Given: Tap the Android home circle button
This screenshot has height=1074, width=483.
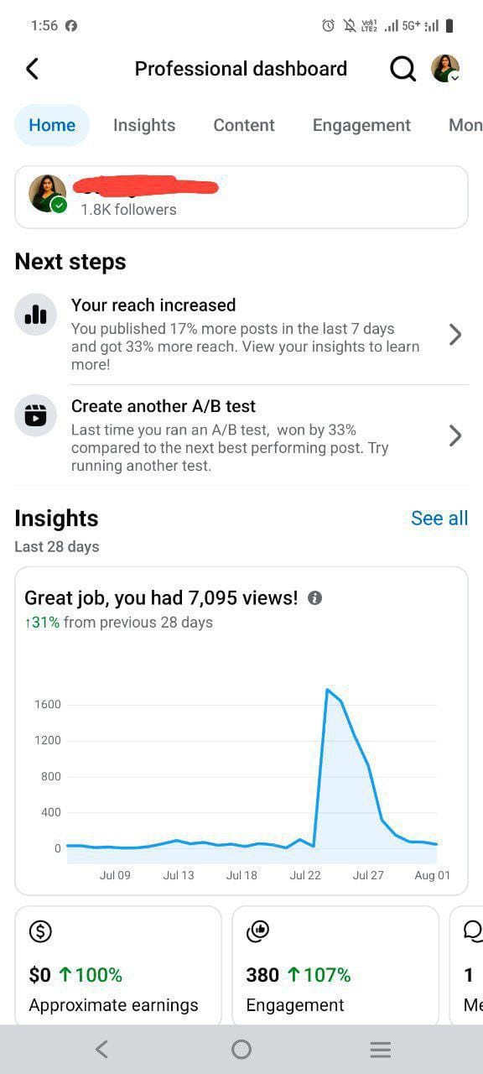Looking at the screenshot, I should tap(241, 1049).
